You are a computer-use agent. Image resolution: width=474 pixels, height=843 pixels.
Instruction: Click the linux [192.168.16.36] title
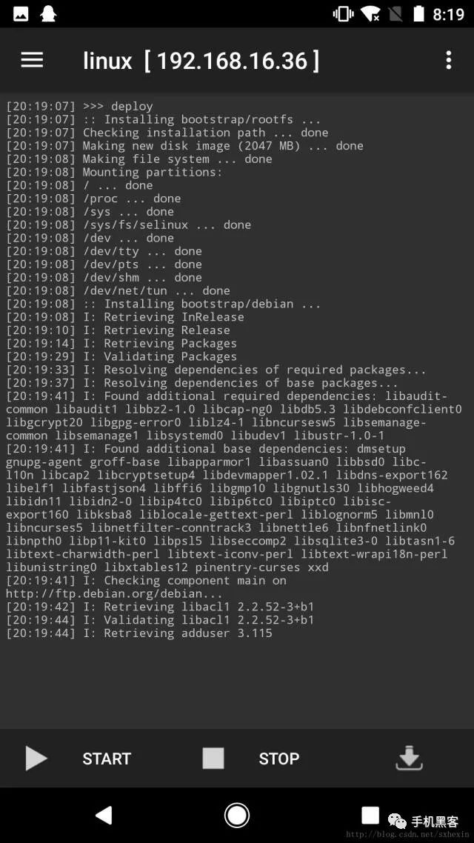click(201, 61)
